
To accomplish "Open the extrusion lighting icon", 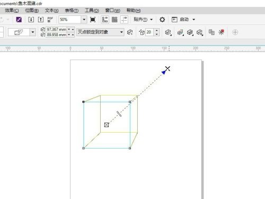I will pyautogui.click(x=200, y=32).
